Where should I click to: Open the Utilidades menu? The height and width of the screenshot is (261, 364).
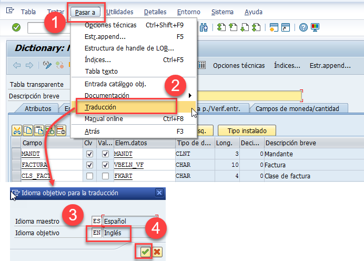120,12
